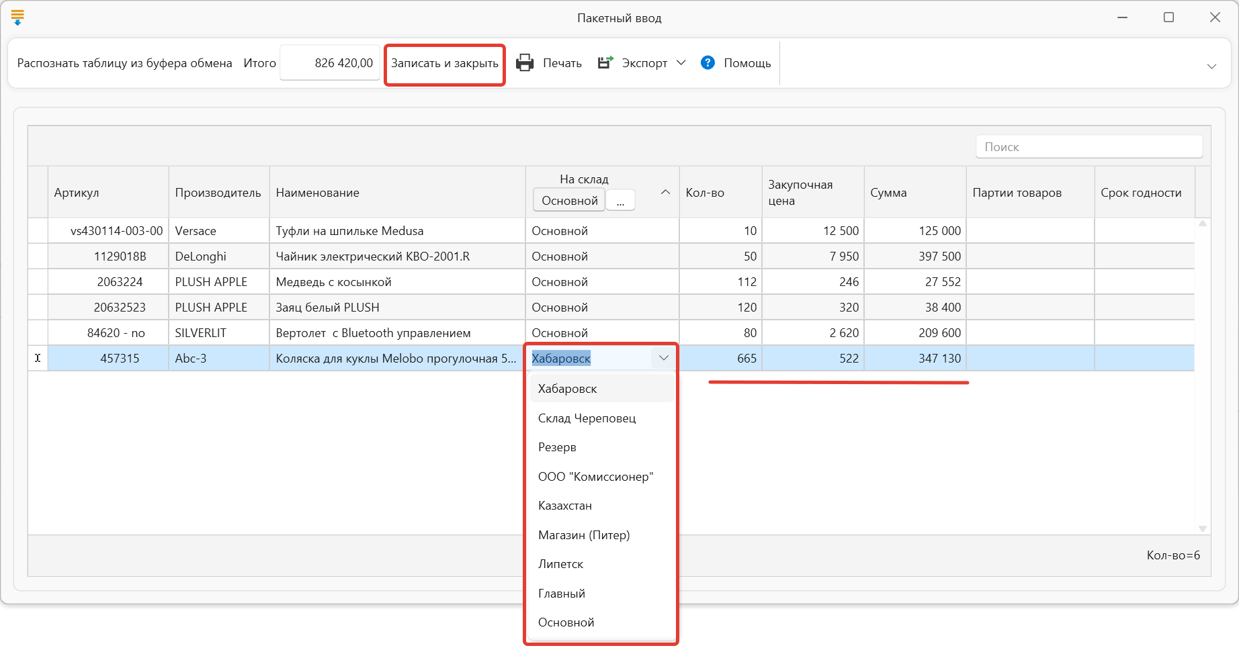
Task: Click the vertical scrollbar up arrow in the table
Action: pos(1203,223)
